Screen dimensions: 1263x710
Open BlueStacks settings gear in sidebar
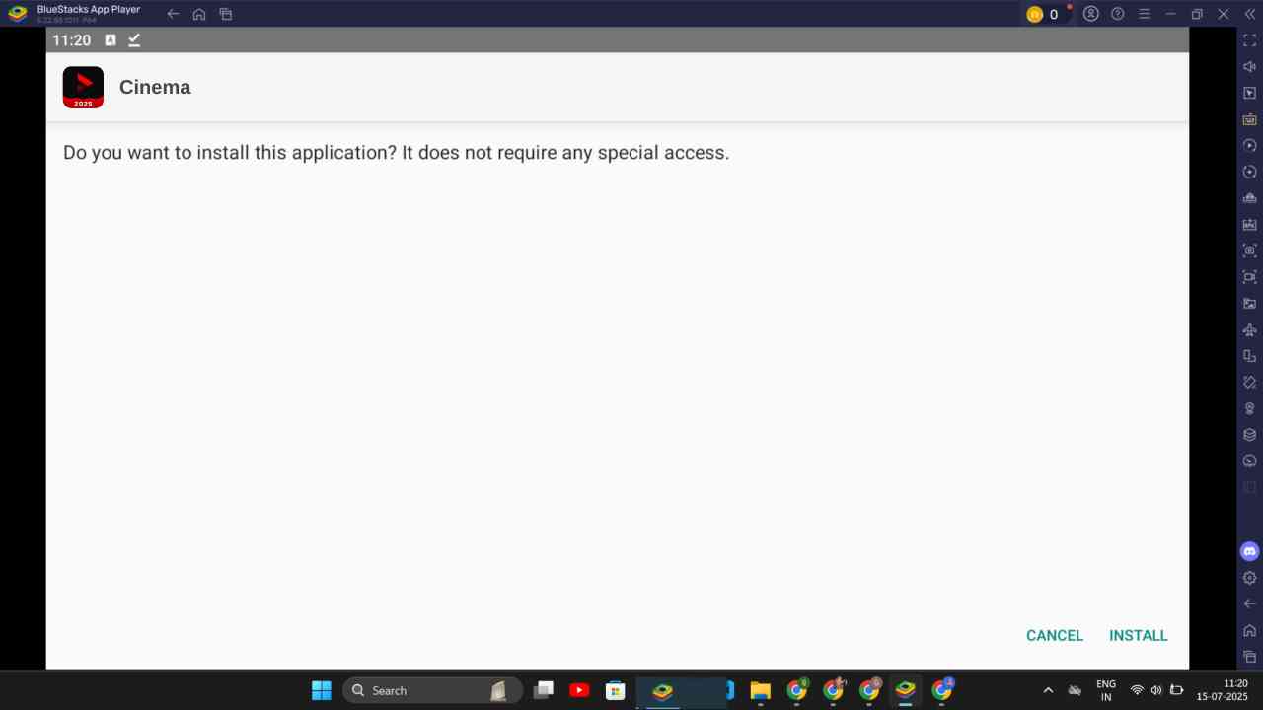[1249, 578]
